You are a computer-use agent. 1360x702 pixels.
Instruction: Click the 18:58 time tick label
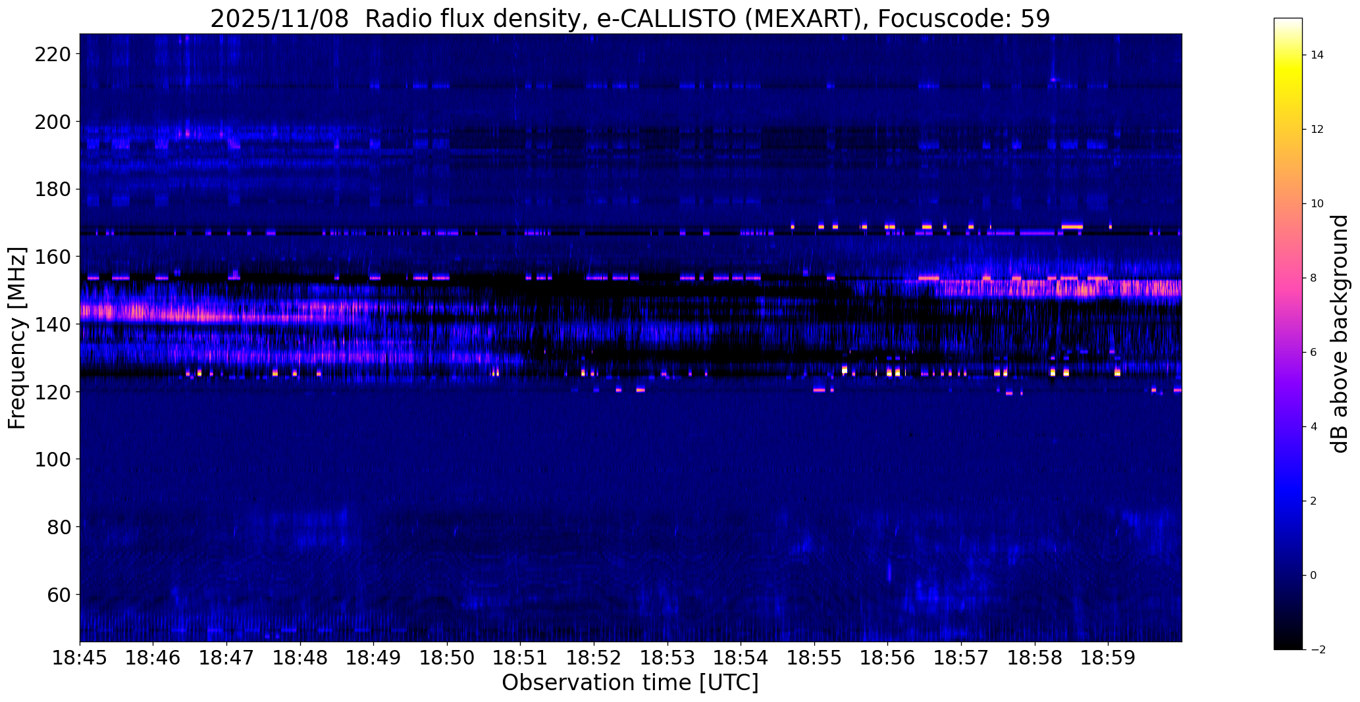point(1035,658)
